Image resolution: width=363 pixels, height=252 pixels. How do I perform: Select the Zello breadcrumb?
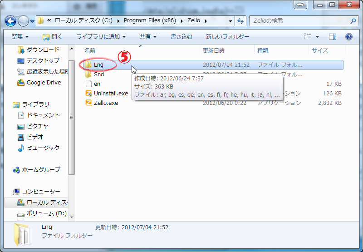pos(194,20)
